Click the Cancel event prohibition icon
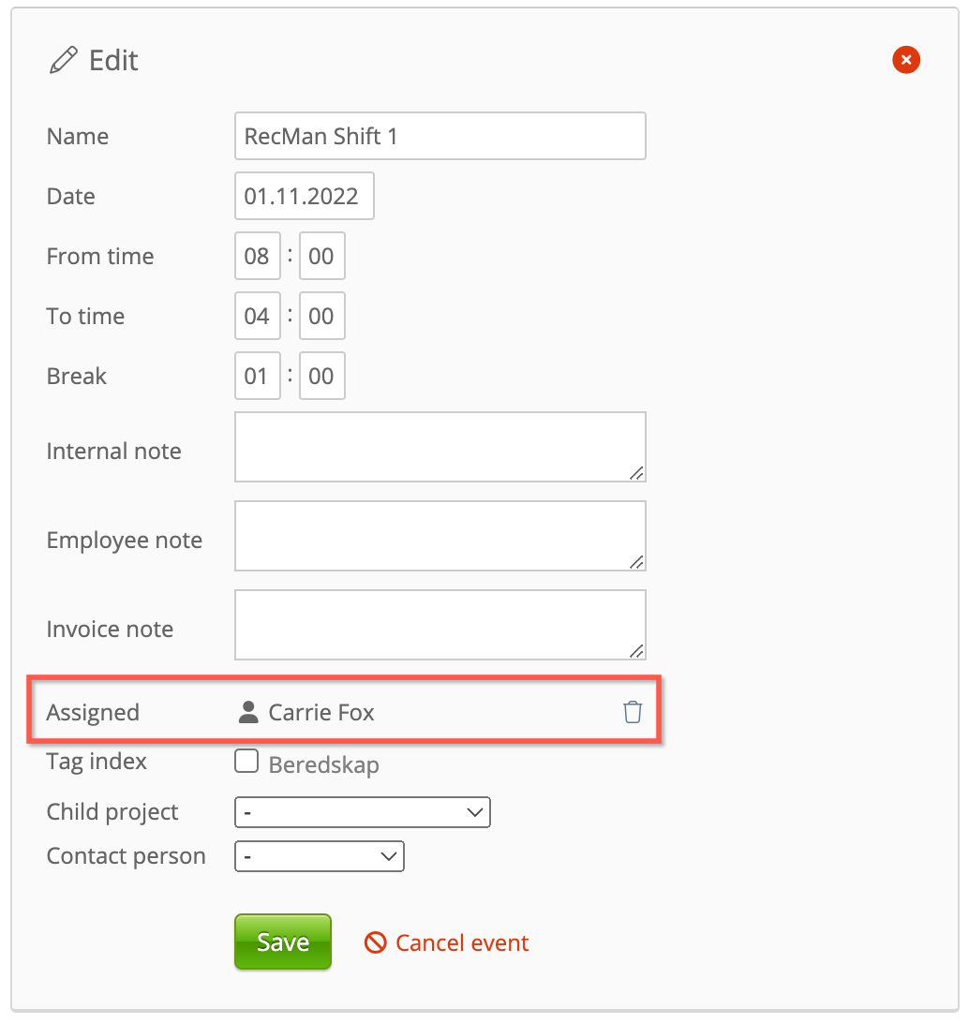969x1023 pixels. pos(375,942)
